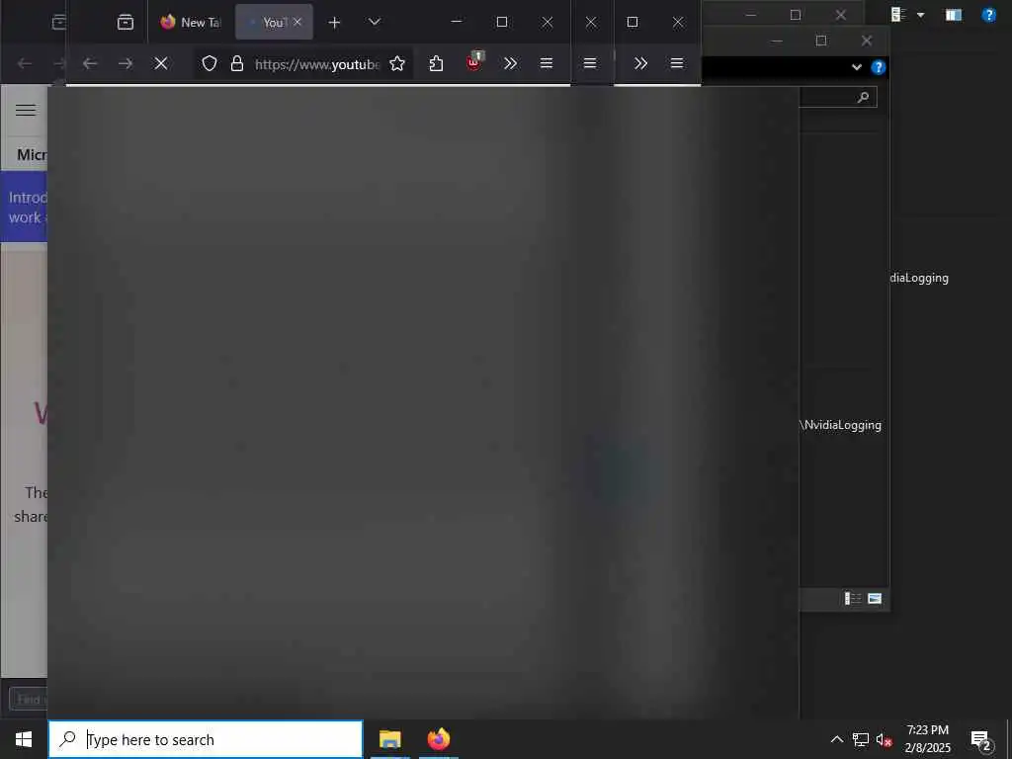This screenshot has height=759, width=1012.
Task: Close the front Firefox window
Action: 548,22
